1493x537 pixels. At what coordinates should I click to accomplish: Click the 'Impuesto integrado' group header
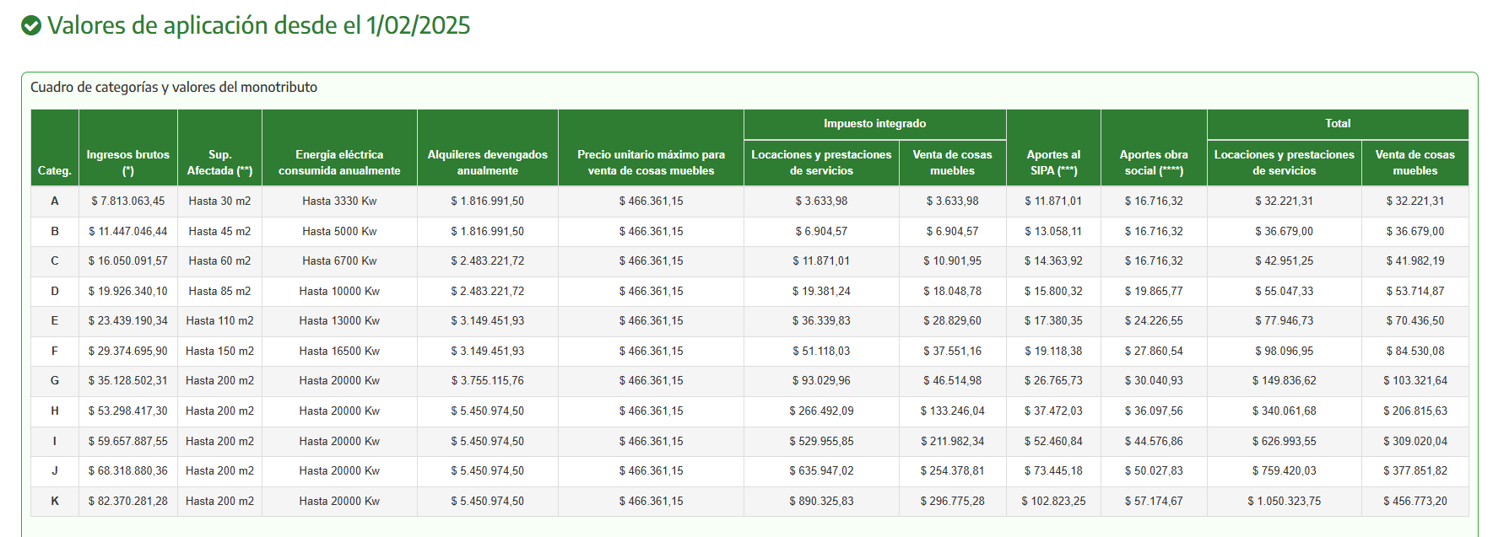coord(874,124)
